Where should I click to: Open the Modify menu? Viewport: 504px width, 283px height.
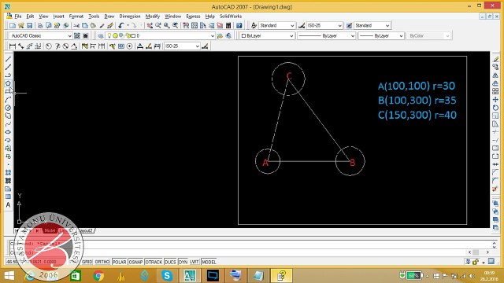pyautogui.click(x=152, y=16)
